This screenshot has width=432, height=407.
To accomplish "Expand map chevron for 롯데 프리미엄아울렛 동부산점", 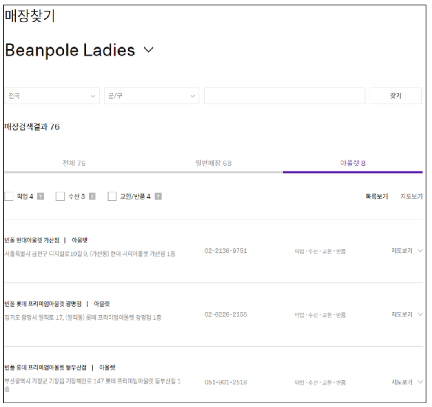I will click(x=420, y=382).
